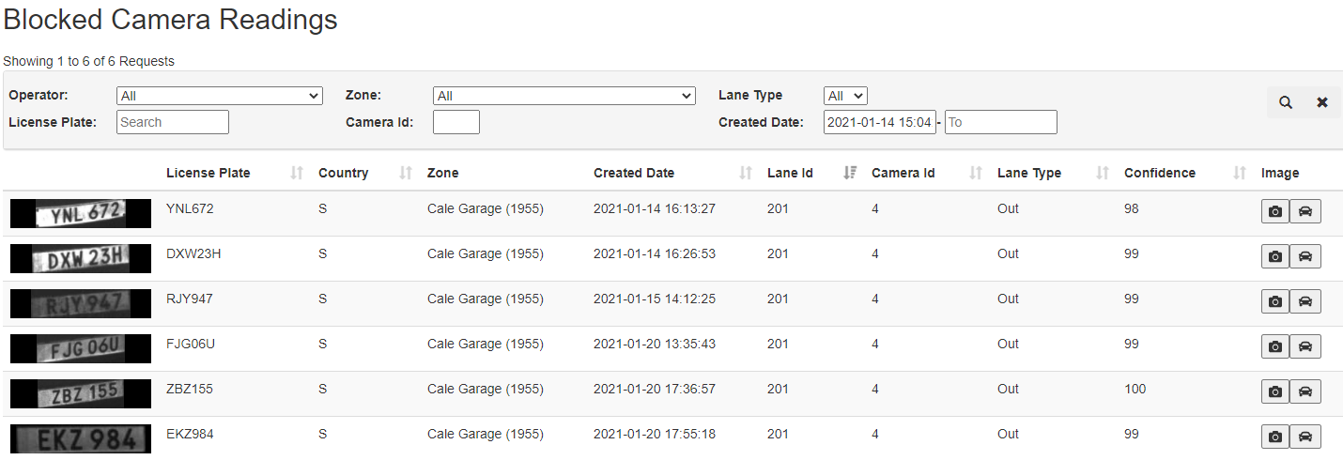Select license plate text EKZ984

[x=190, y=434]
